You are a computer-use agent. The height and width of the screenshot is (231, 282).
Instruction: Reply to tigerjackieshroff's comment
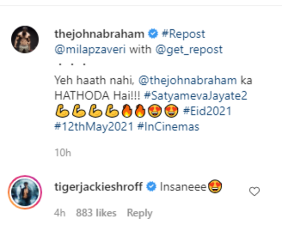click(140, 213)
